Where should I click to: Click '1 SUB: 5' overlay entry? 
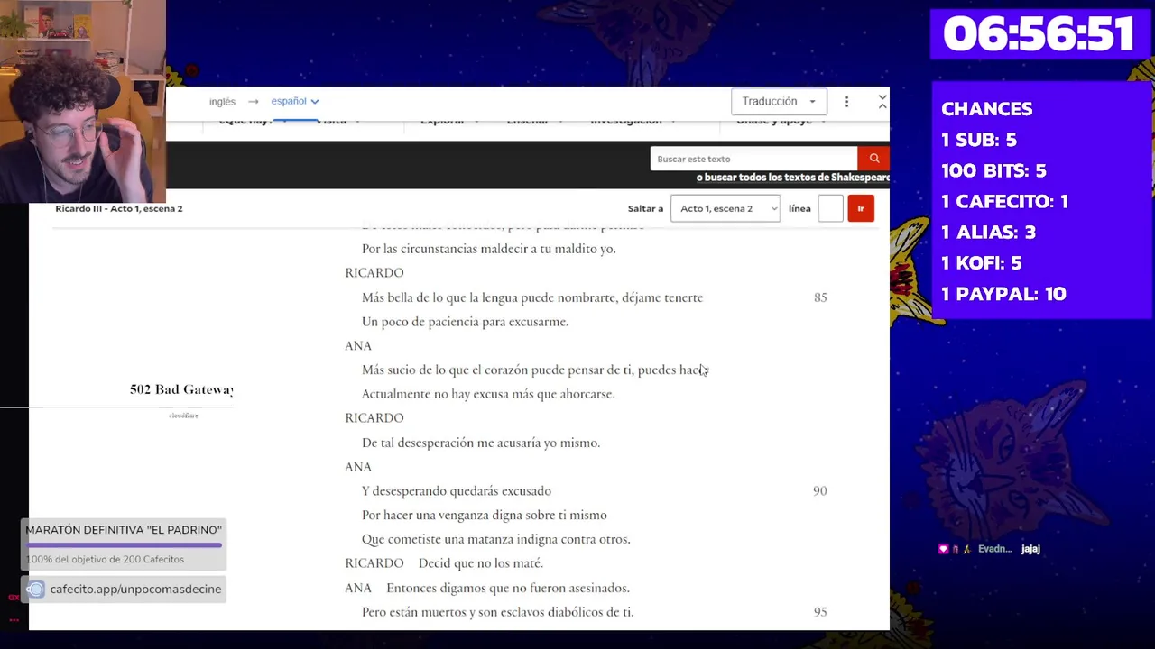coord(979,140)
